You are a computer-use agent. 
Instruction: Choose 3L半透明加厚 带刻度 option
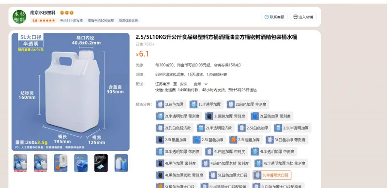pyautogui.click(x=179, y=152)
